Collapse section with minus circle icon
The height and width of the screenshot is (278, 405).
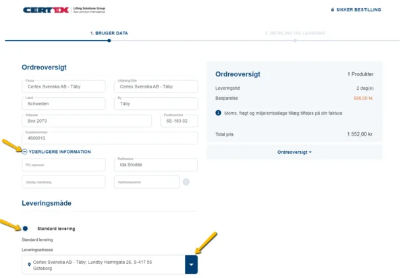[24, 152]
